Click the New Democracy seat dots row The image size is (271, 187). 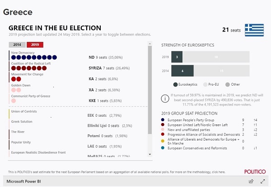pos(34,58)
